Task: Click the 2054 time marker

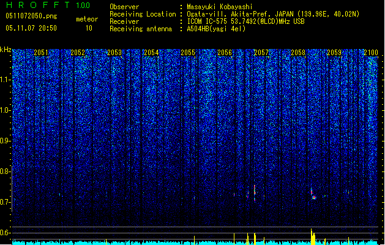Action: [151, 52]
